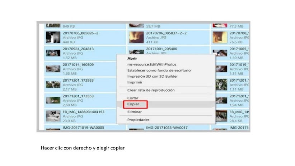
Task: Click file name 20171014_160509
Action: coord(78,65)
